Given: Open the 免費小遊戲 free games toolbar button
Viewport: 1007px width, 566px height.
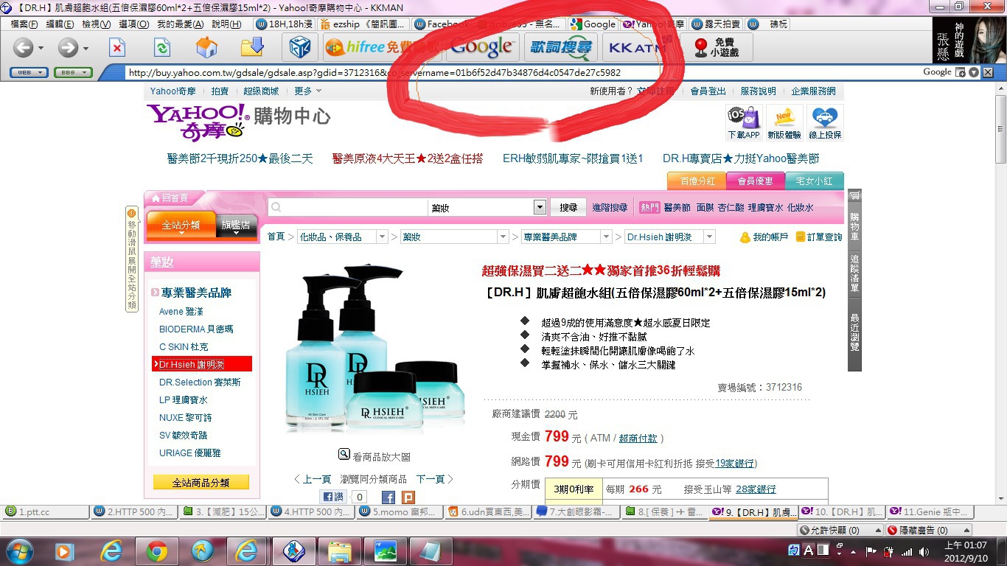Looking at the screenshot, I should tap(716, 48).
